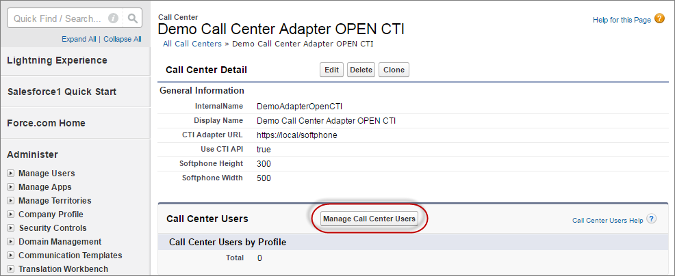Select the Display Name field value
This screenshot has height=276, width=675.
coord(326,121)
